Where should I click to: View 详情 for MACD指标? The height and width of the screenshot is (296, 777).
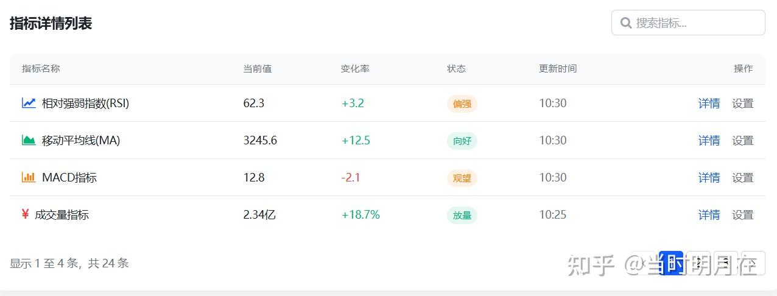click(x=709, y=178)
